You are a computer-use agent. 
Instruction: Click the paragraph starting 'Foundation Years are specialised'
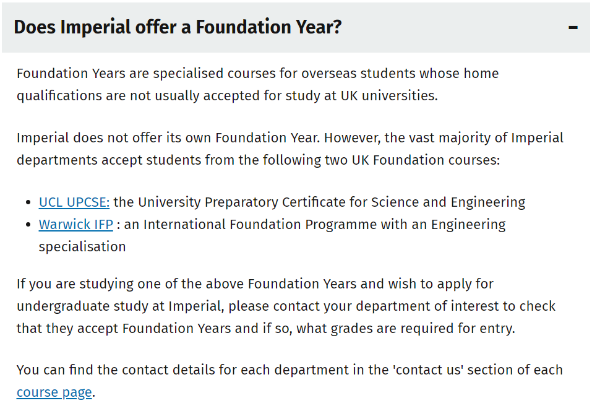(257, 84)
